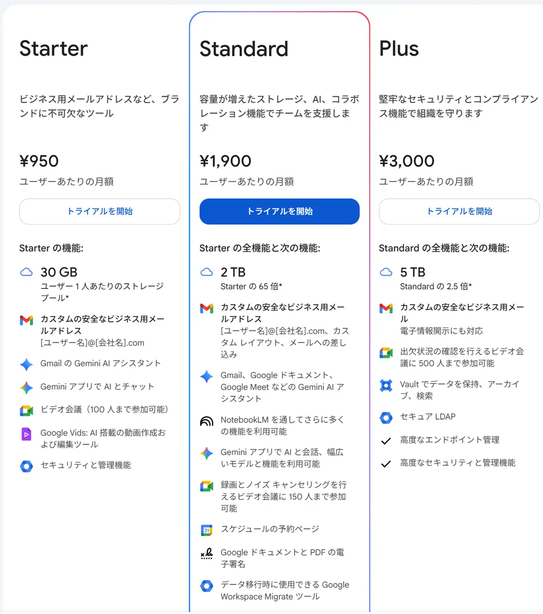This screenshot has height=614, width=543.
Task: Click purple Google Vids icon
Action: 27,434
